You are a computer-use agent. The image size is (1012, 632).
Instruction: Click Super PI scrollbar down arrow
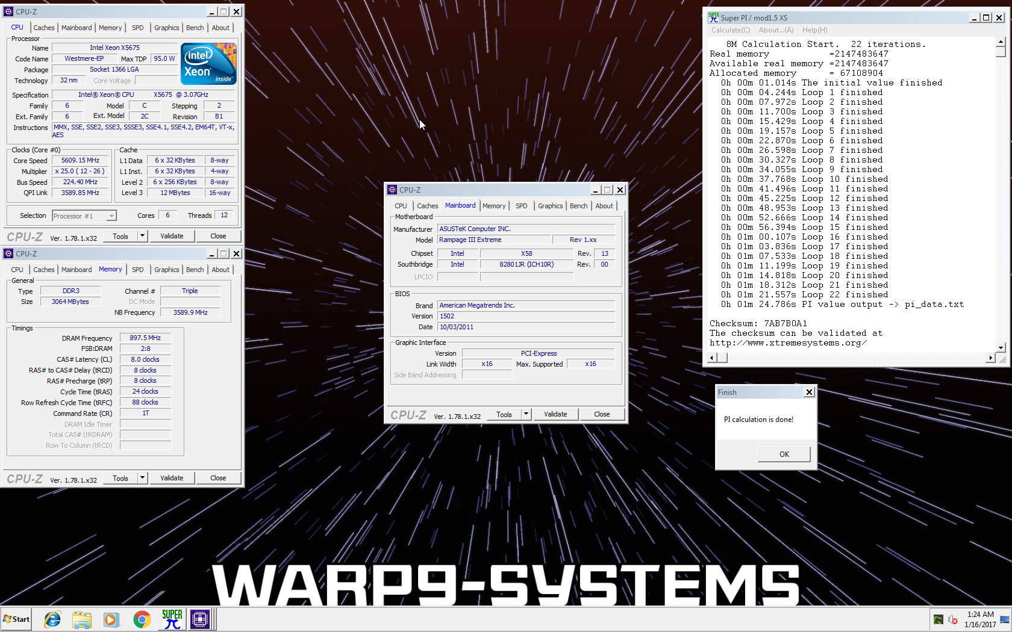click(1001, 347)
